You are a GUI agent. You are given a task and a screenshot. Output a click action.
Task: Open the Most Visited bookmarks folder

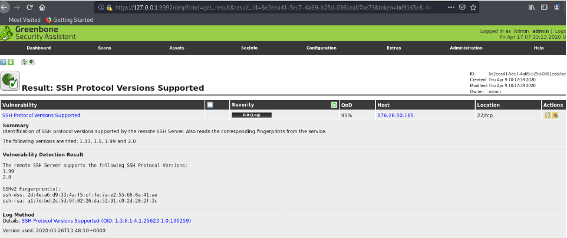coord(24,20)
